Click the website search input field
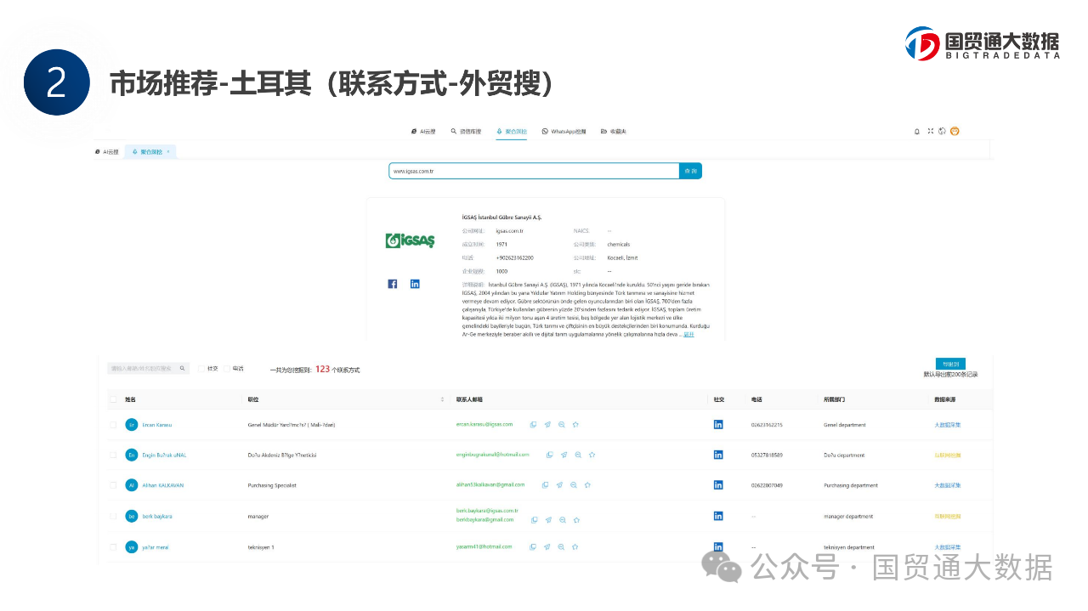The image size is (1088, 611). (534, 171)
